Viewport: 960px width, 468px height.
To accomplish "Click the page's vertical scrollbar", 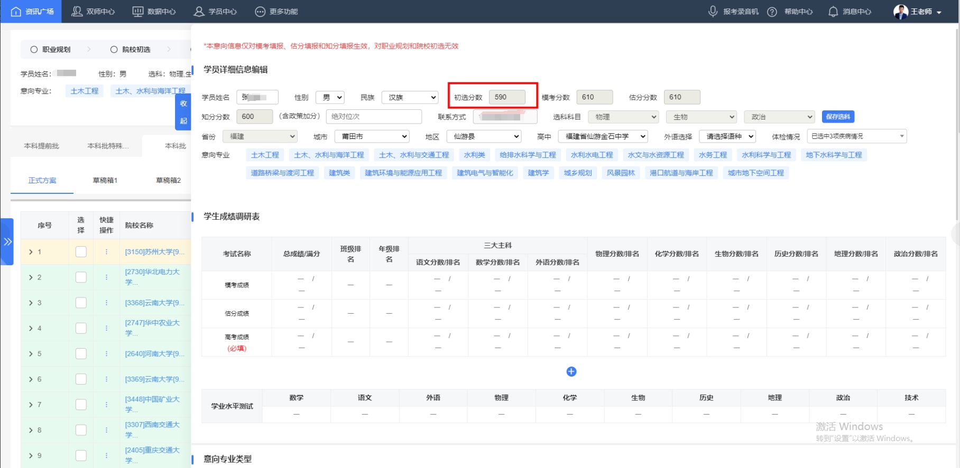I will [x=956, y=124].
